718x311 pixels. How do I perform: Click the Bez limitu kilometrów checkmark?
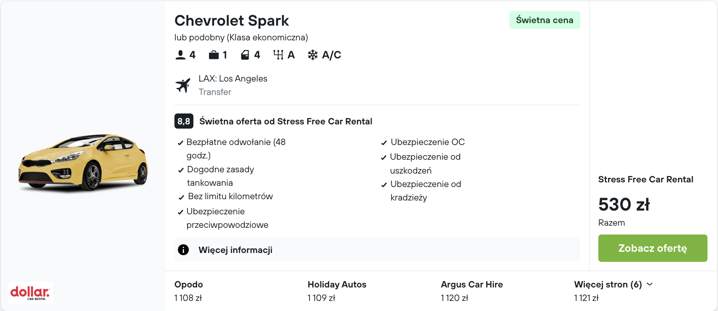pos(181,197)
